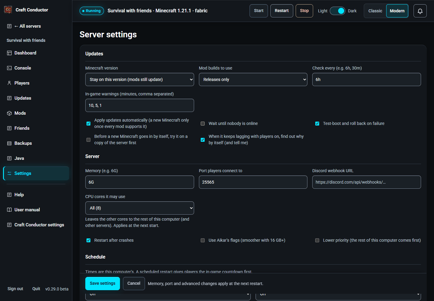Uncheck Restart after crashes
This screenshot has height=301, width=434.
[89, 240]
